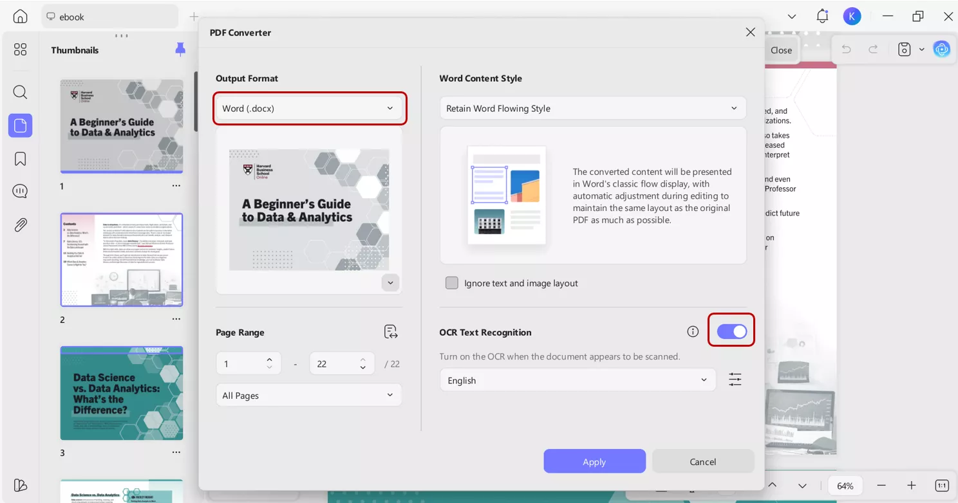
Task: Save the document using the save icon
Action: (904, 49)
